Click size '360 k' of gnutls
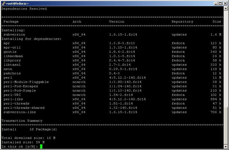Viewport: 229px width, 150px height. click(216, 52)
